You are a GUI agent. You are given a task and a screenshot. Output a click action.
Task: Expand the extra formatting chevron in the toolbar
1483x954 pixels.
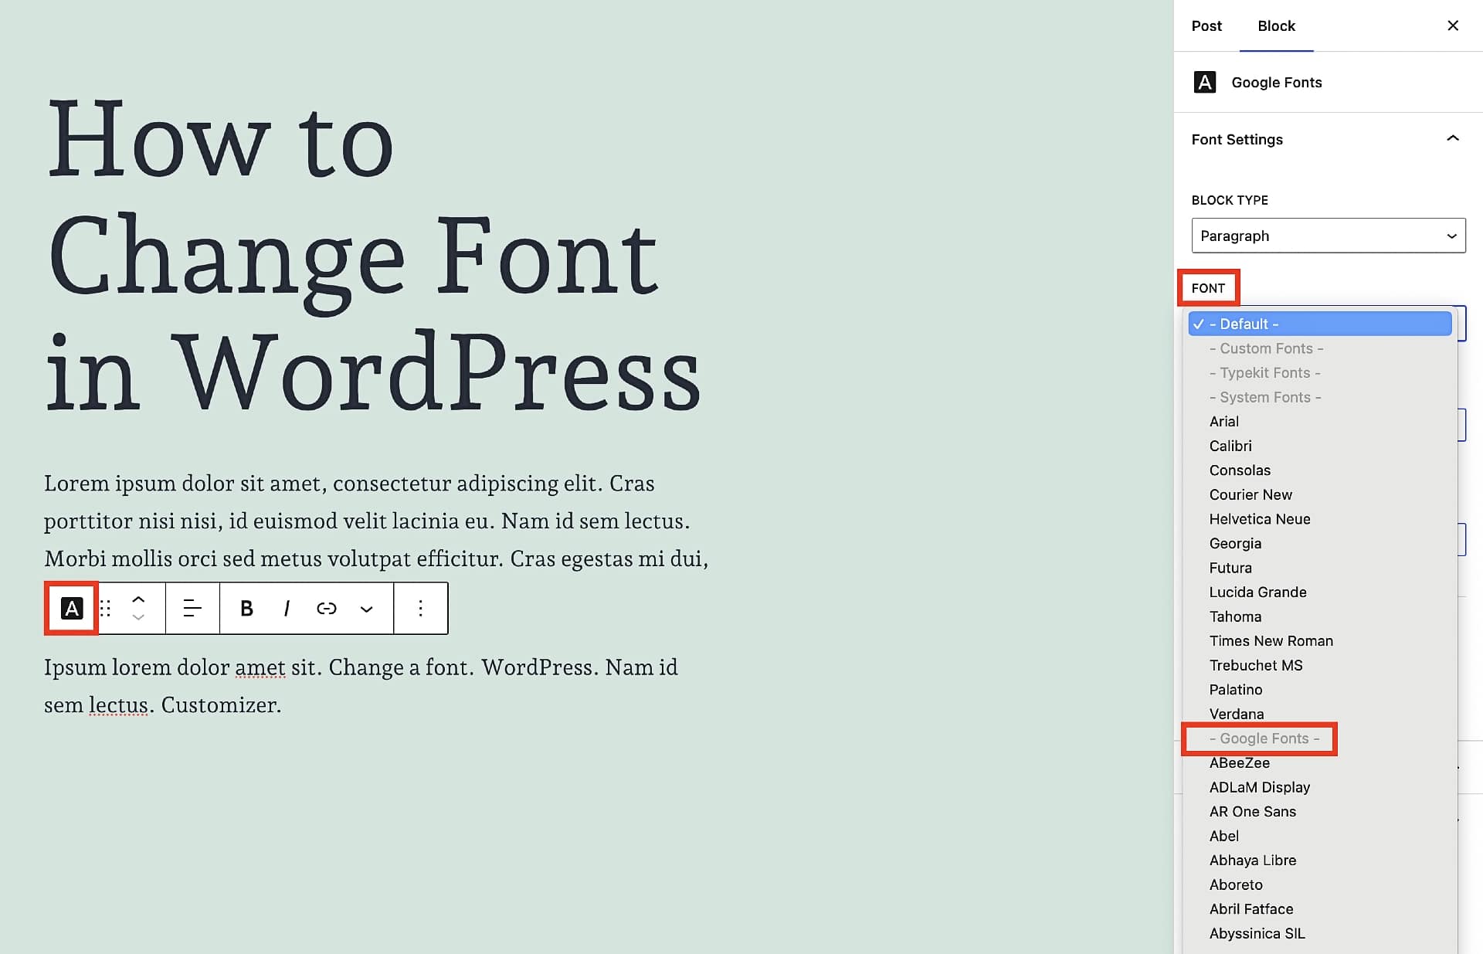(366, 609)
